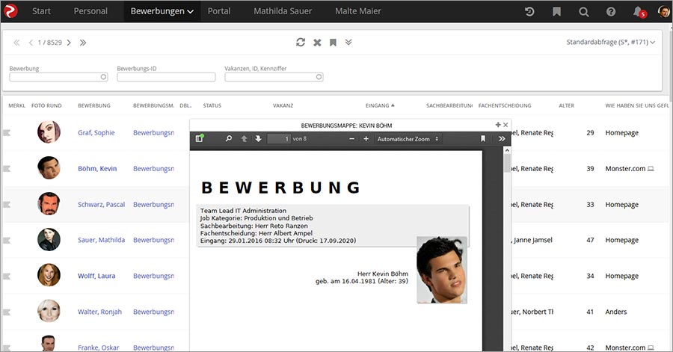This screenshot has width=673, height=352.
Task: Click the PDF viewer vertical scrollbar
Action: click(507, 249)
